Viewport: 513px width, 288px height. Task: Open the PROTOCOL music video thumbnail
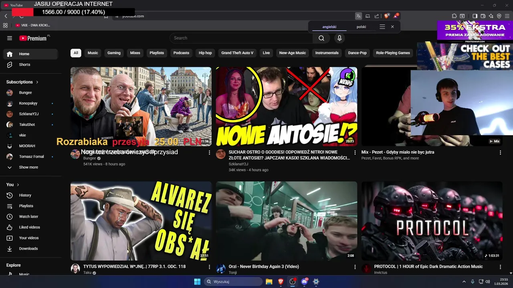(x=432, y=221)
